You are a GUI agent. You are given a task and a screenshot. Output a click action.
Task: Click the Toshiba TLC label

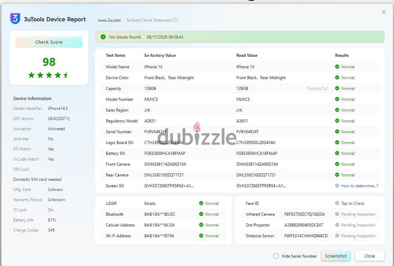(318, 88)
